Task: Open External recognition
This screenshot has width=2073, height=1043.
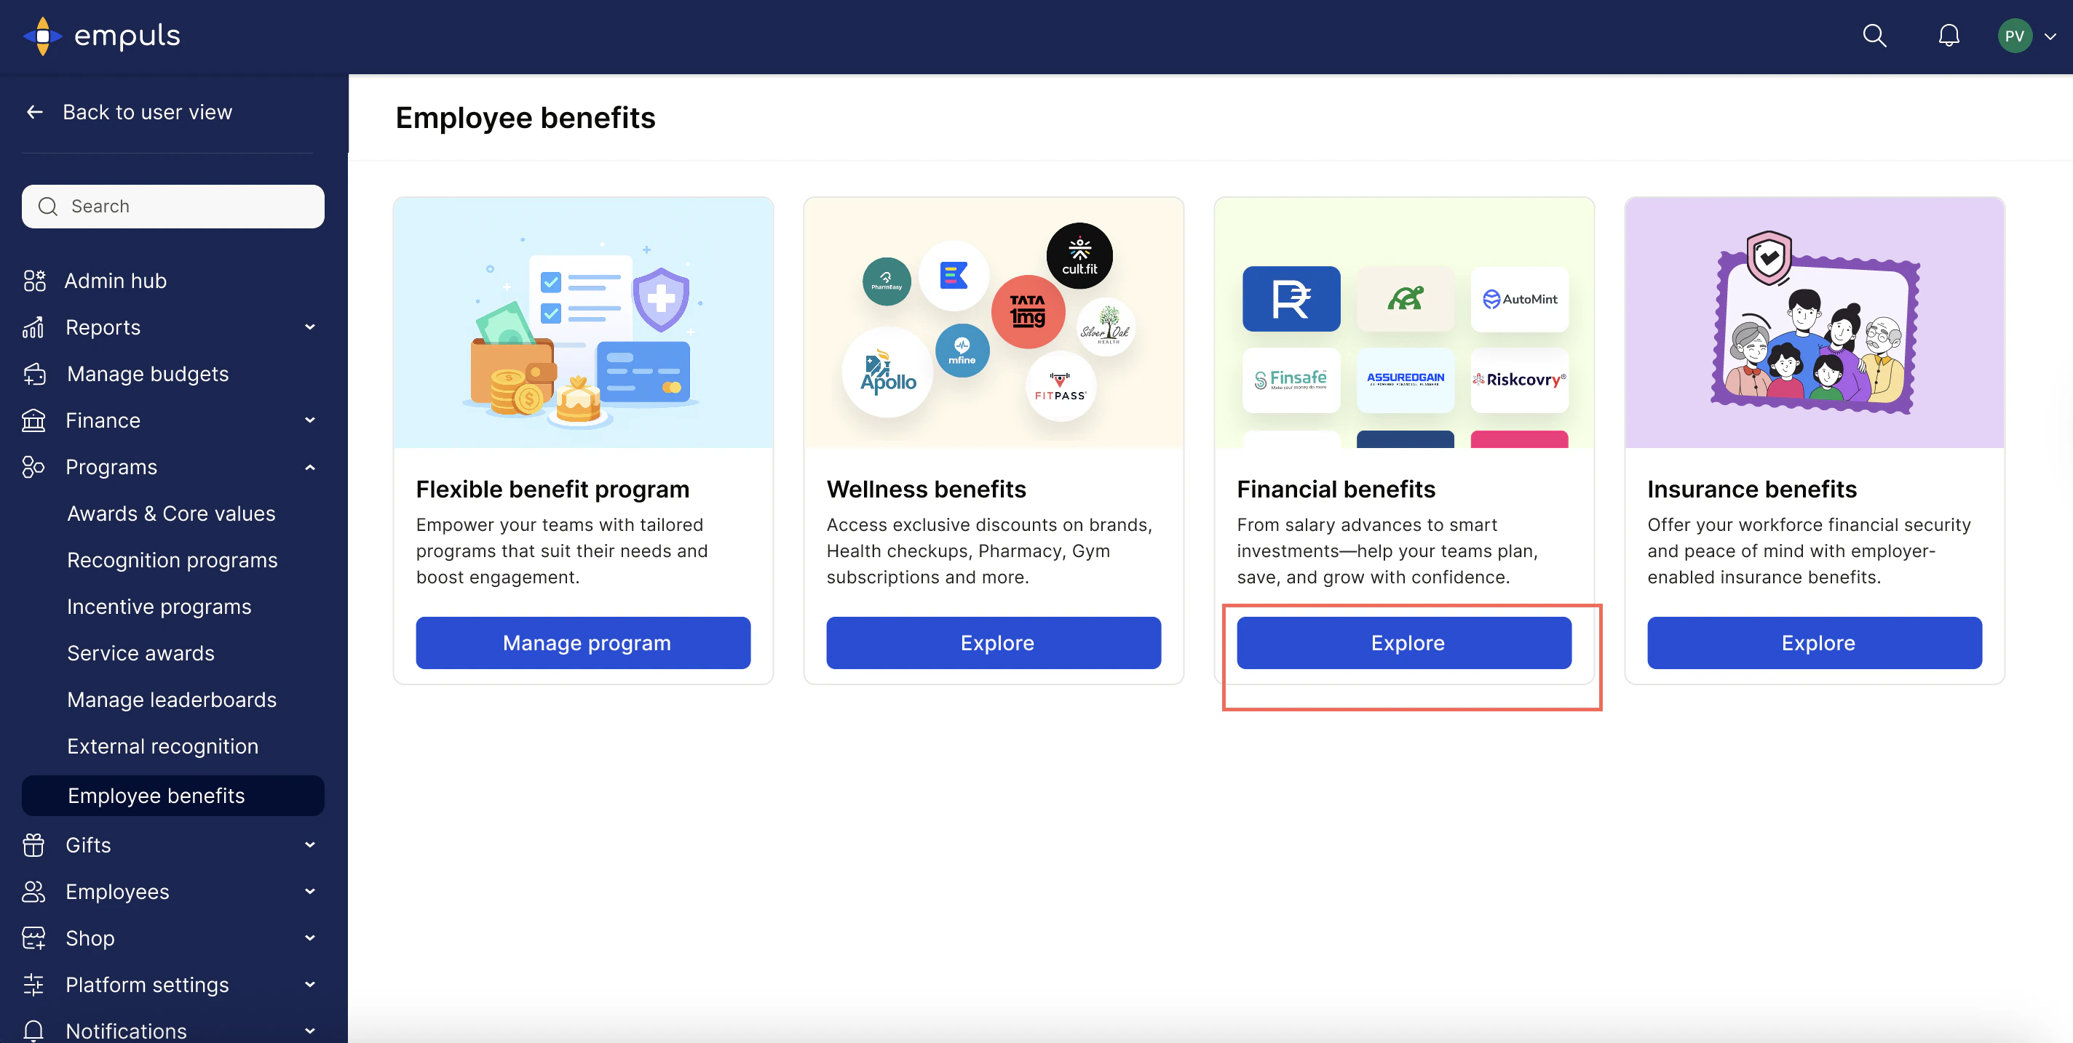Action: 162,747
